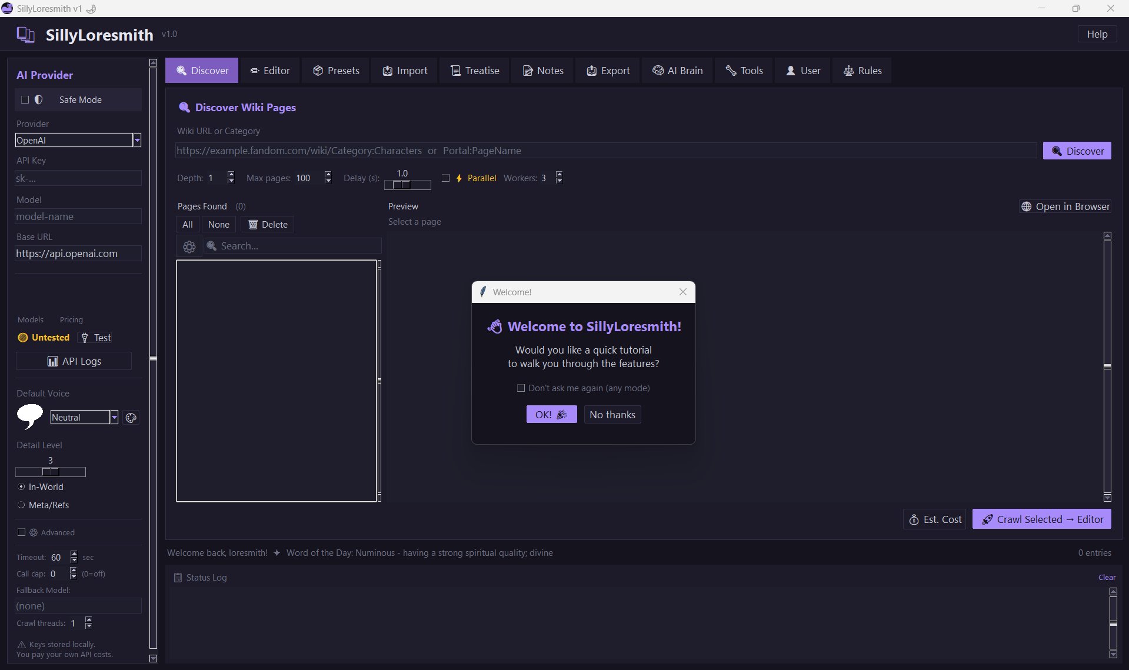Select the Meta/Refs radio option
This screenshot has height=670, width=1129.
click(21, 505)
